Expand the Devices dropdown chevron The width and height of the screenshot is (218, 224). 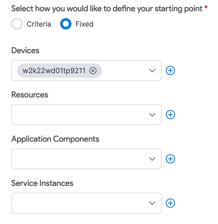(x=152, y=71)
